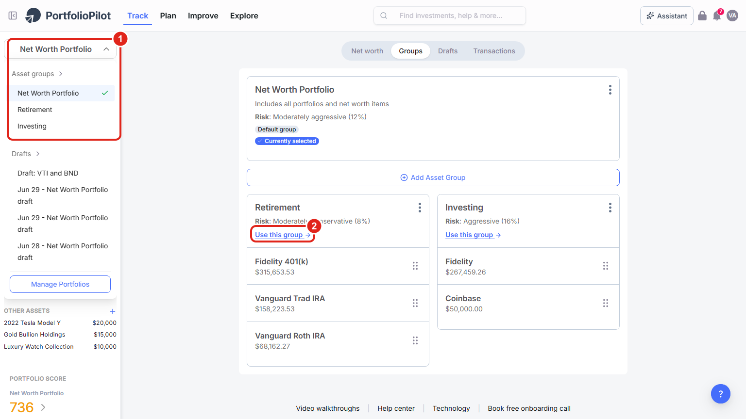Open Retirement group options menu
The height and width of the screenshot is (419, 746).
pyautogui.click(x=420, y=208)
